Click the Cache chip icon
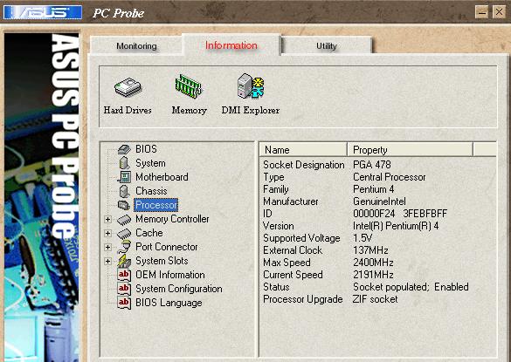The height and width of the screenshot is (362, 511). pos(124,233)
